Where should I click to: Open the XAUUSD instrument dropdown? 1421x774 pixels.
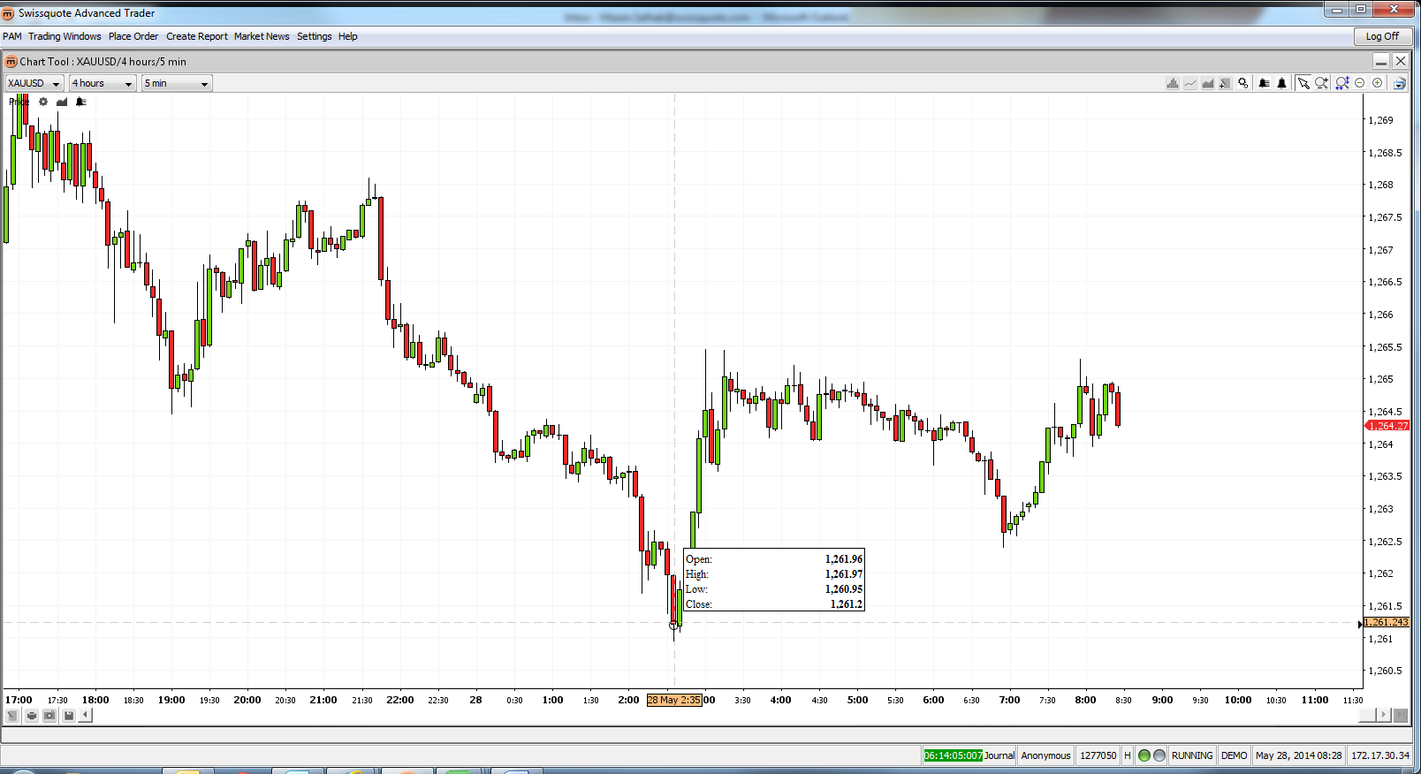[x=34, y=83]
